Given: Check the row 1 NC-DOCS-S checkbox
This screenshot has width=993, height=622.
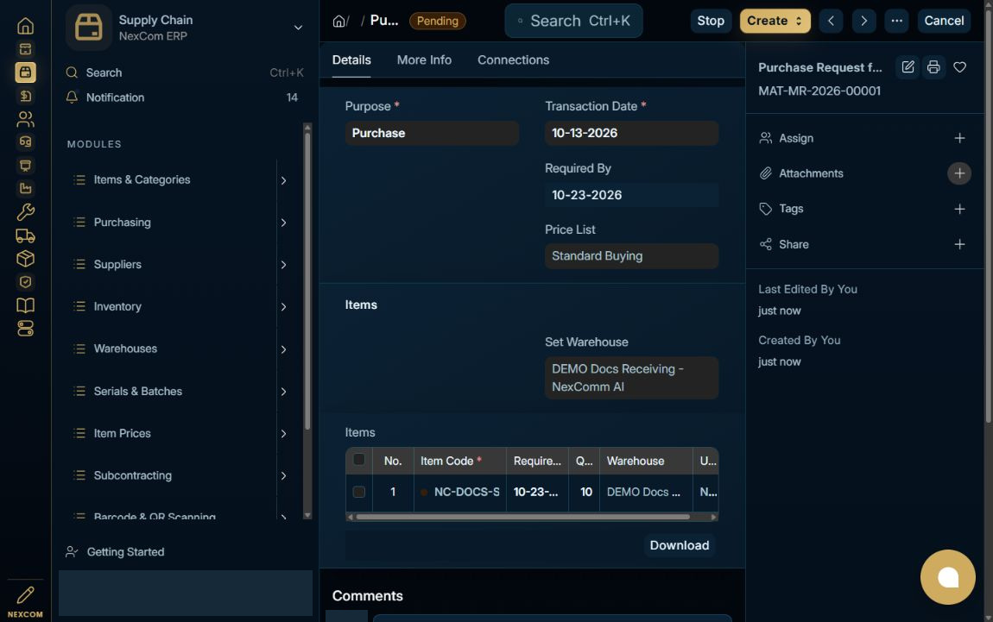Looking at the screenshot, I should pyautogui.click(x=358, y=492).
